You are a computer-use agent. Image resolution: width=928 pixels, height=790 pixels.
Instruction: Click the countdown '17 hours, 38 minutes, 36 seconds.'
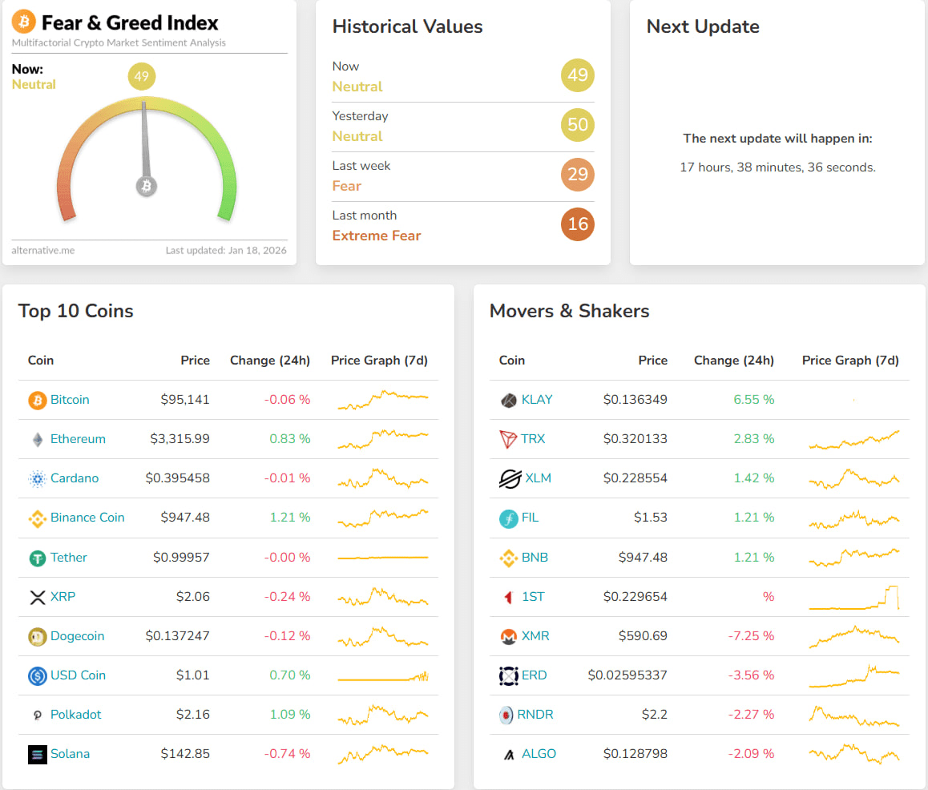(777, 167)
